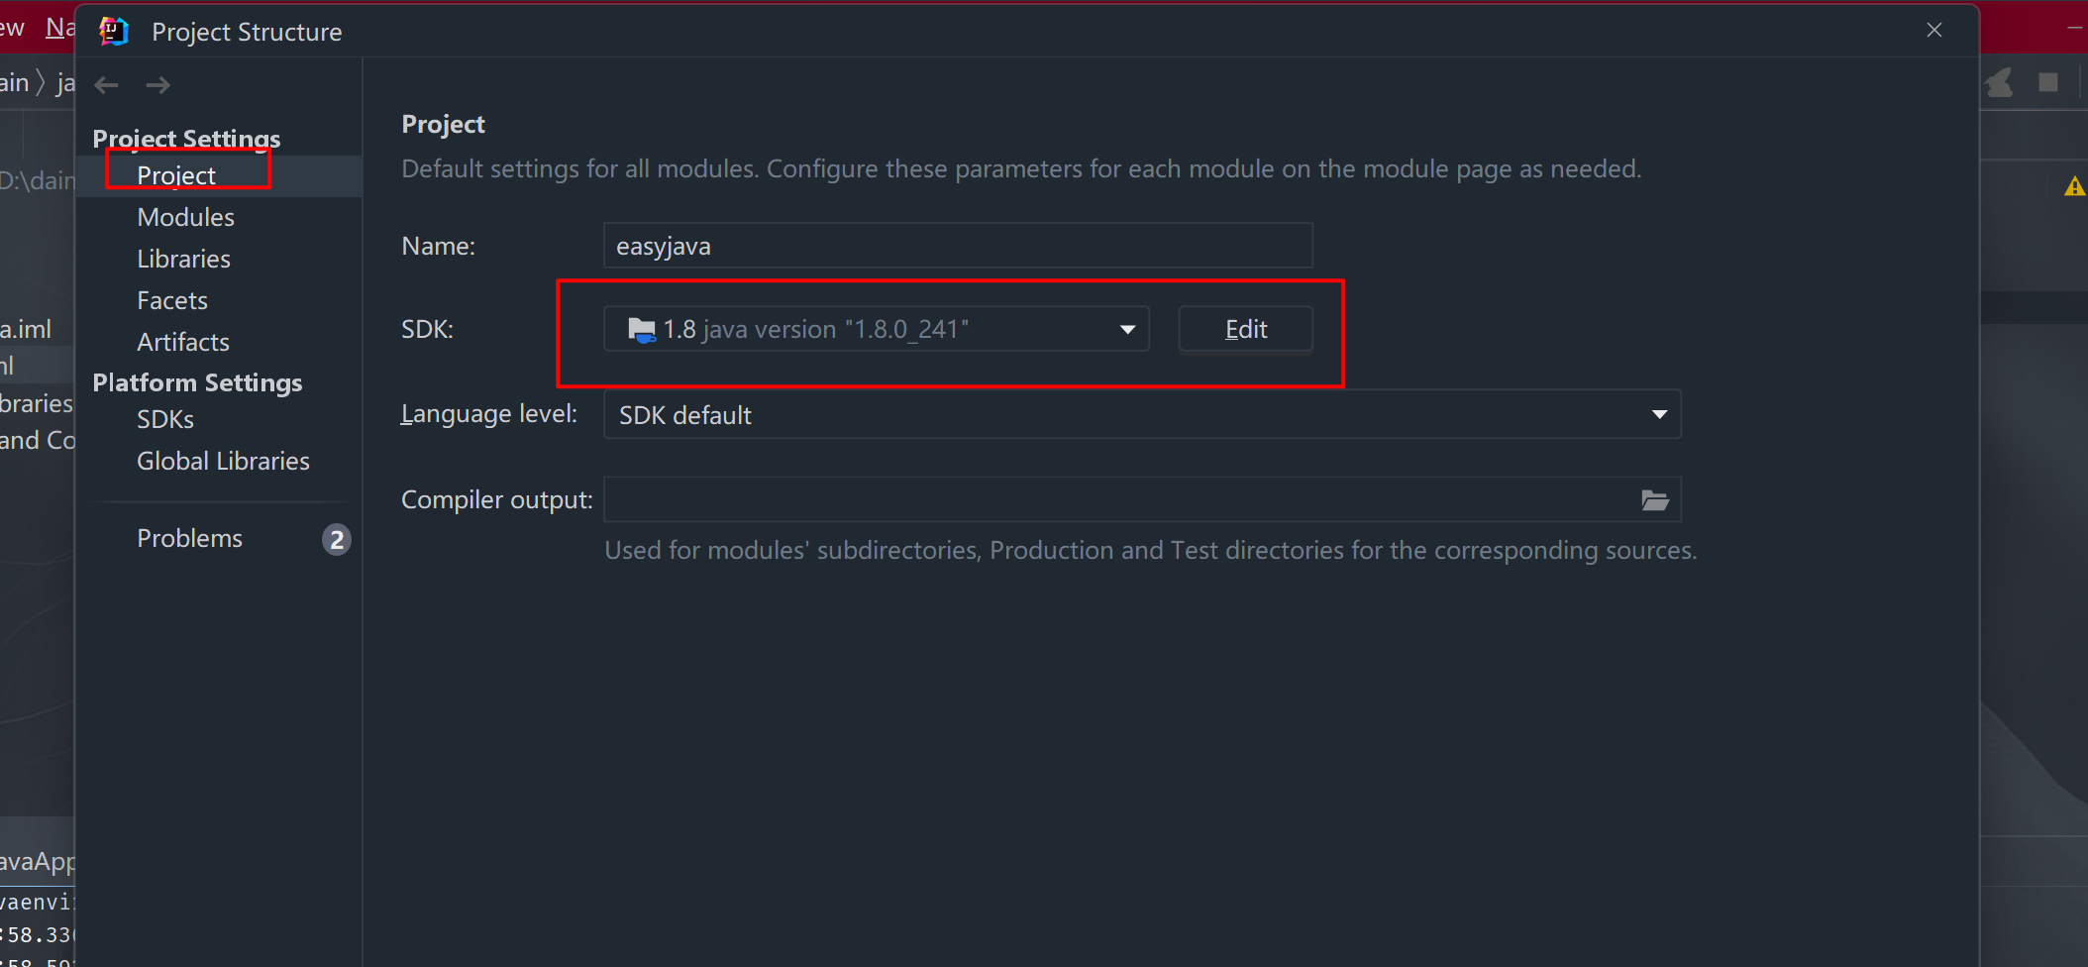Image resolution: width=2088 pixels, height=967 pixels.
Task: Close the Project Structure dialog
Action: (1933, 30)
